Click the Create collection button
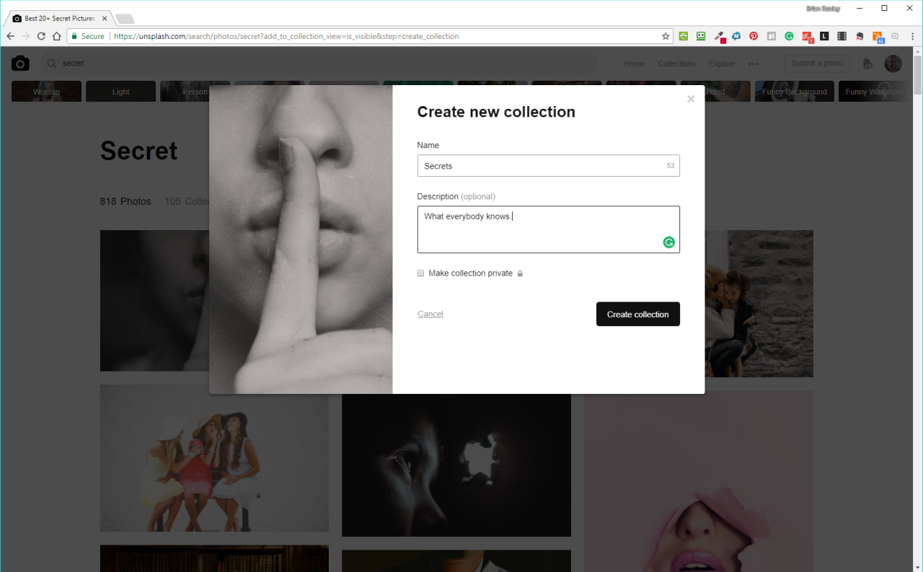Viewport: 923px width, 572px height. [637, 314]
